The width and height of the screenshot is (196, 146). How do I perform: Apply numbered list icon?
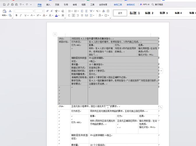click(x=75, y=11)
